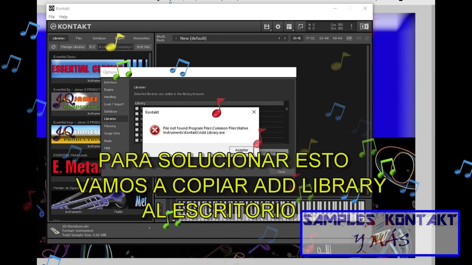Click the KONTAKT logo in the header
472x265 pixels.
[71, 26]
